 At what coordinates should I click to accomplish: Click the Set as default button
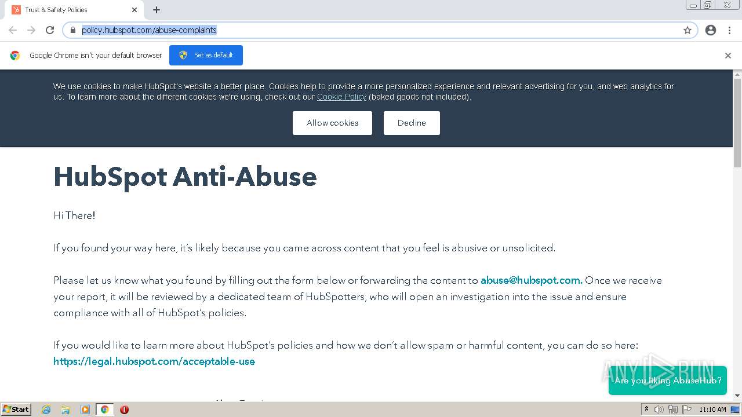coord(206,55)
